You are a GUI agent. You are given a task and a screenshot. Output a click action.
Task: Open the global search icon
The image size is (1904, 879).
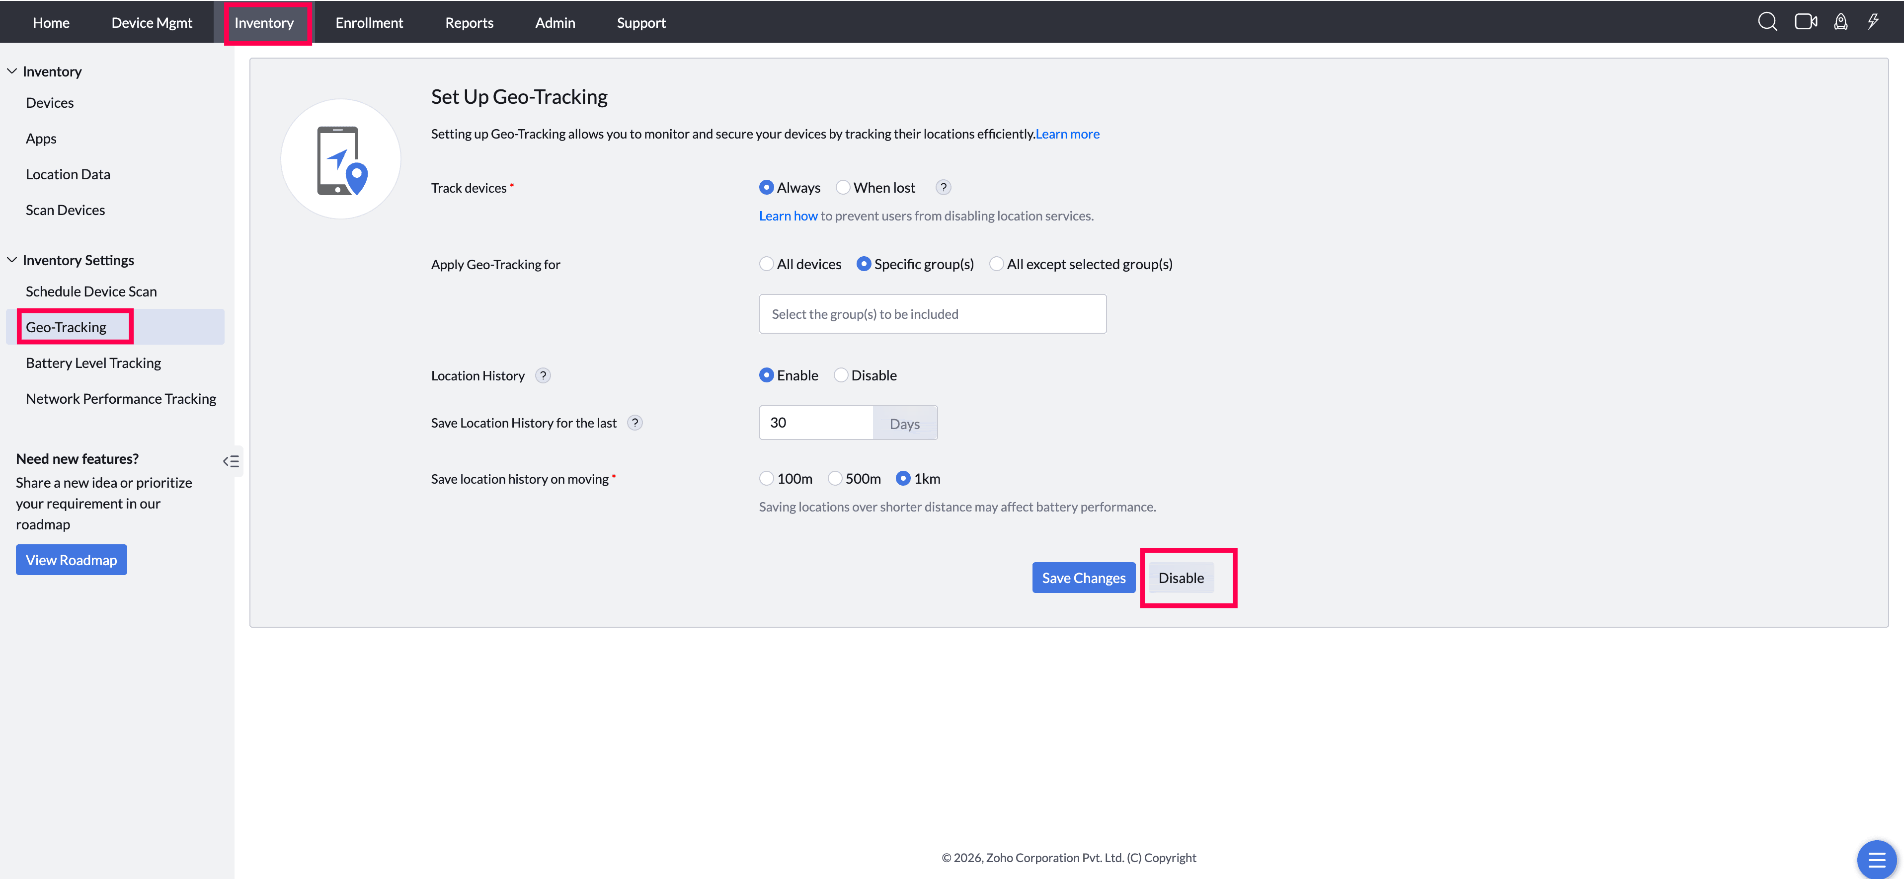1768,21
